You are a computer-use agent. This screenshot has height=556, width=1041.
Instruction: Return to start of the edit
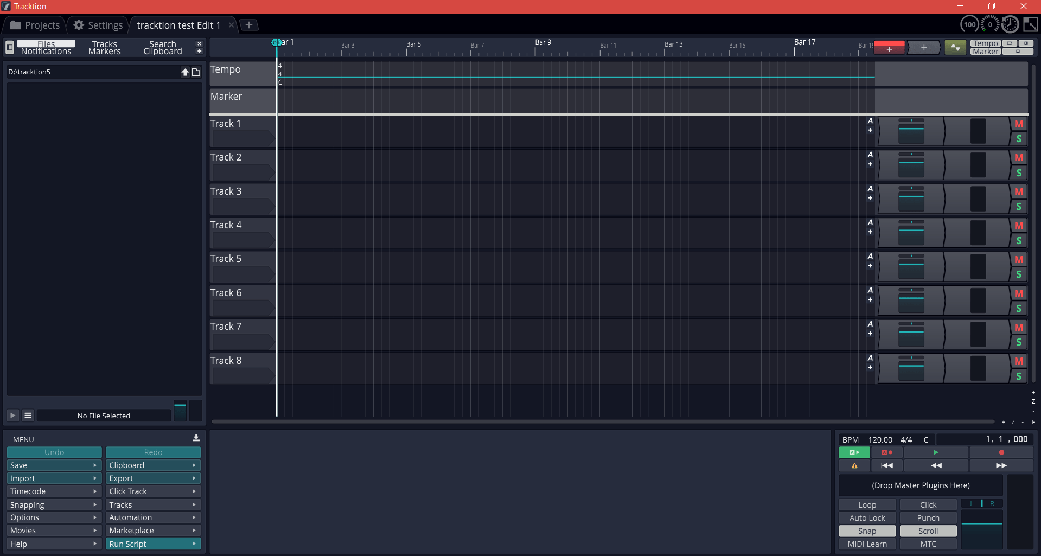(x=887, y=465)
